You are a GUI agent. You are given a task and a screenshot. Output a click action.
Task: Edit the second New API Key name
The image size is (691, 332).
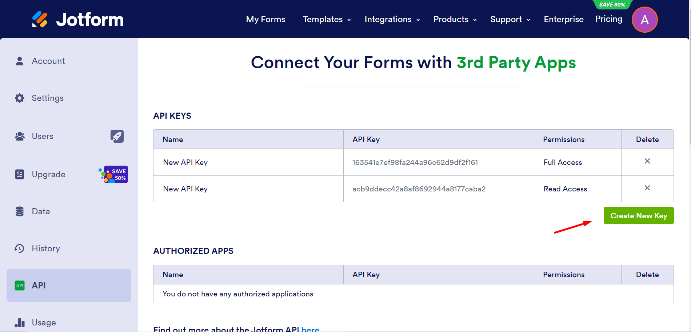pyautogui.click(x=185, y=189)
